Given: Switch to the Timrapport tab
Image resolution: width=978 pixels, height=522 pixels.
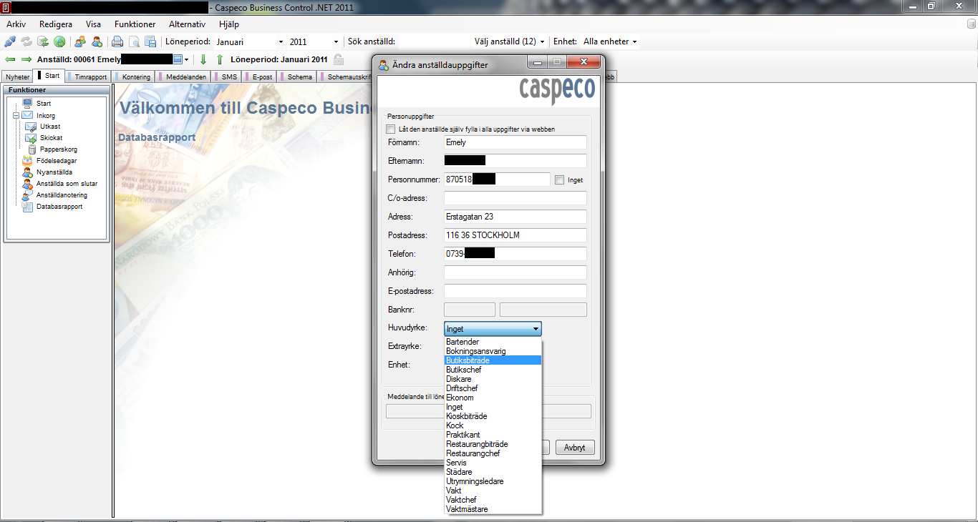Looking at the screenshot, I should click(87, 77).
